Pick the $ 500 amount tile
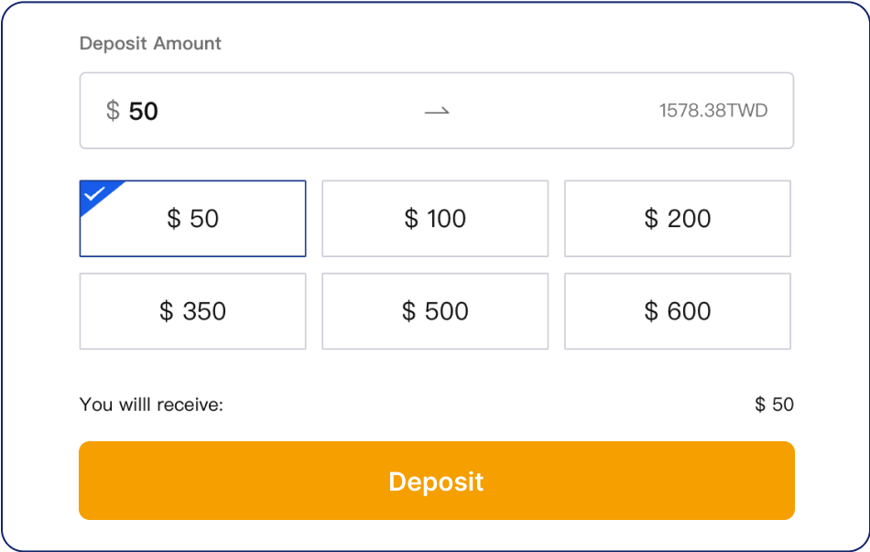 click(x=435, y=311)
